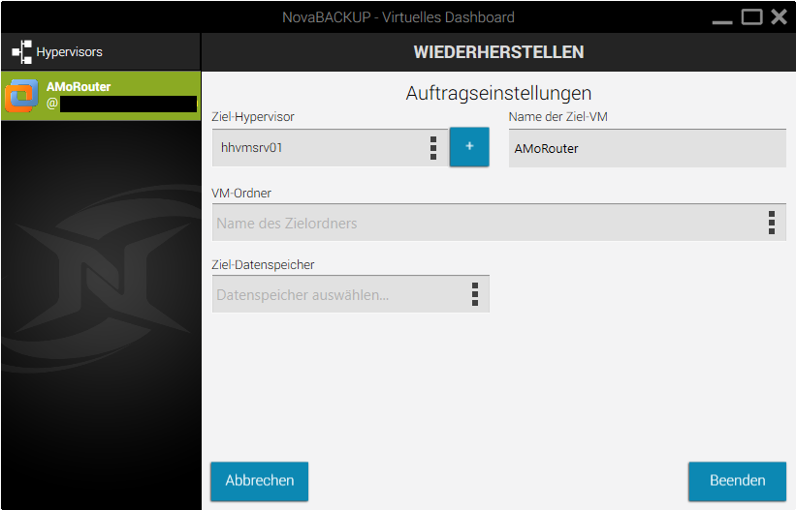The width and height of the screenshot is (796, 510).
Task: Edit the Name der Ziel-VM field
Action: 648,148
